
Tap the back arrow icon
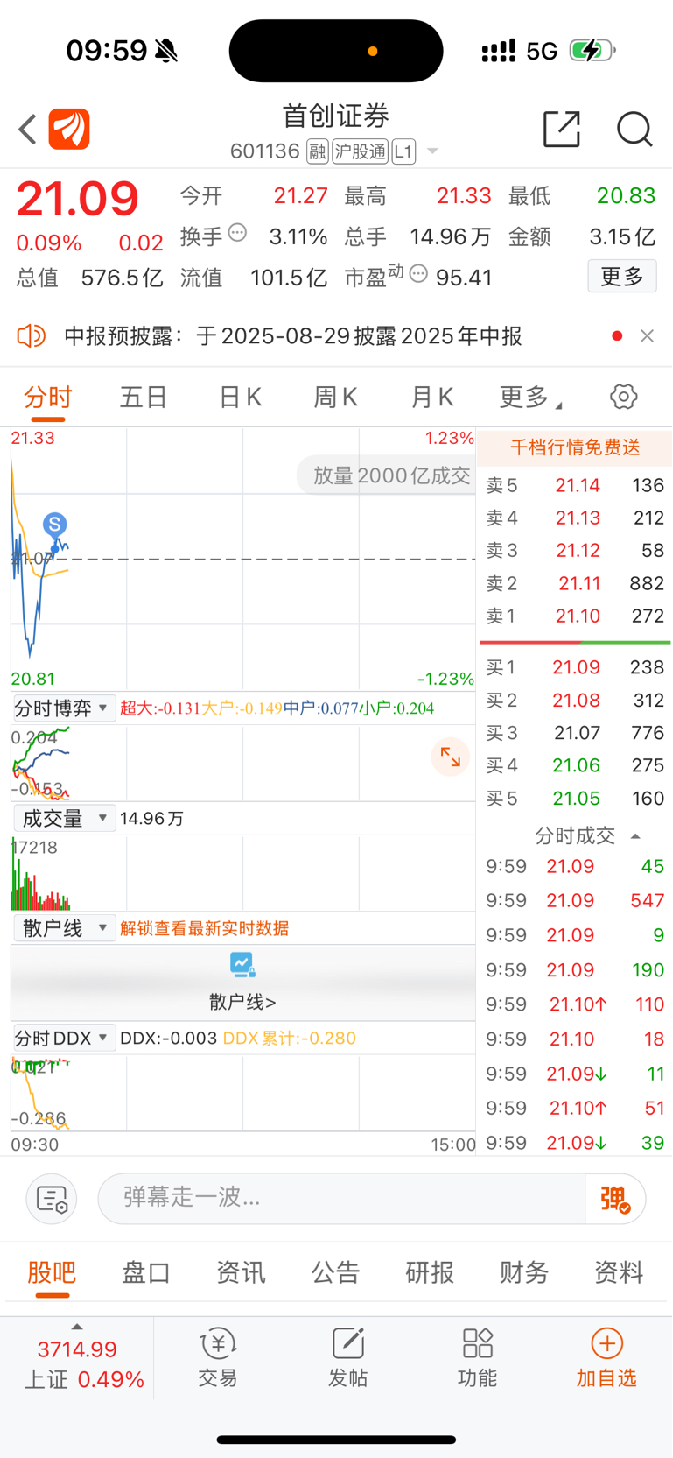pyautogui.click(x=27, y=130)
